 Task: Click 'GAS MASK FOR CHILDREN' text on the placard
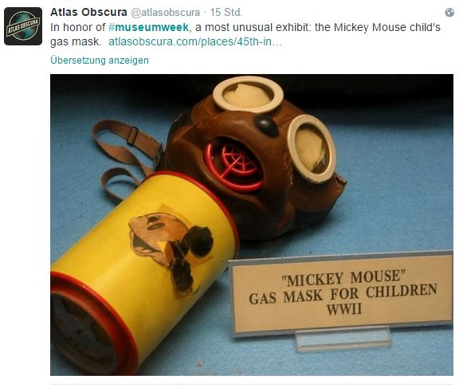click(343, 294)
